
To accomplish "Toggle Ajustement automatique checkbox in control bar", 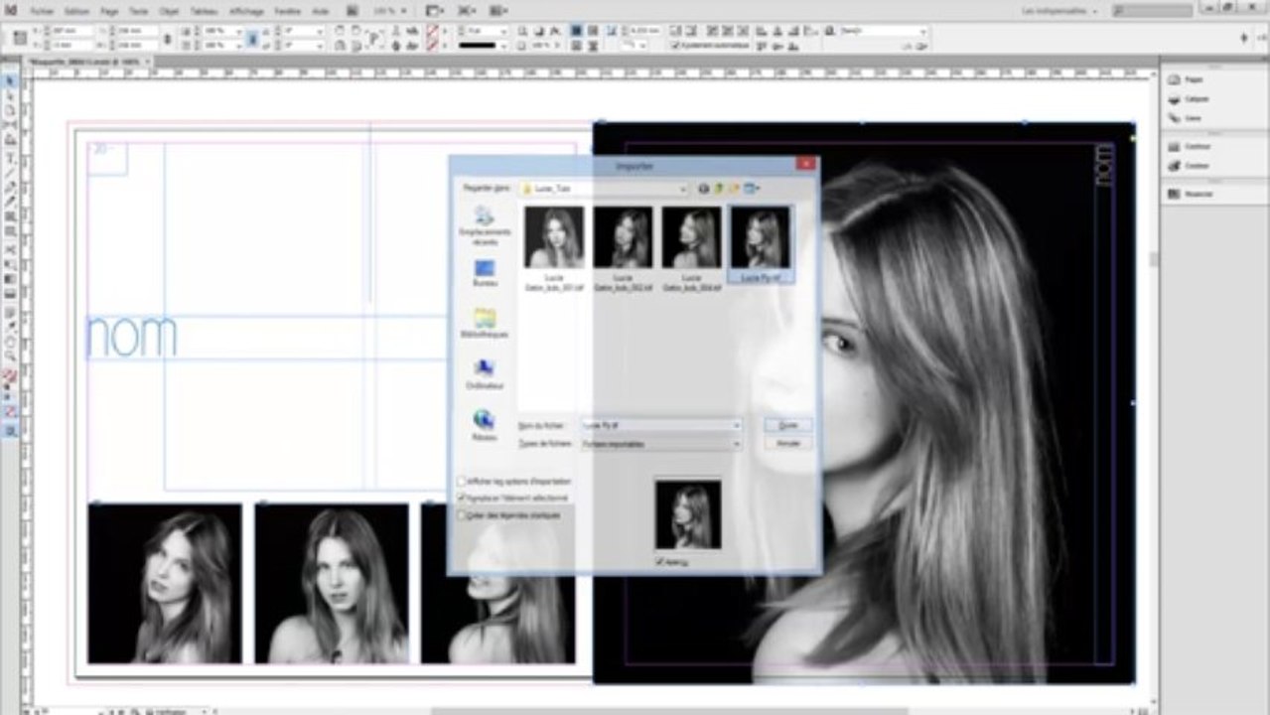I will pyautogui.click(x=676, y=46).
